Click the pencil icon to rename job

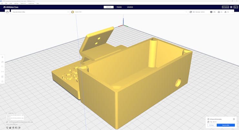click(x=7, y=122)
